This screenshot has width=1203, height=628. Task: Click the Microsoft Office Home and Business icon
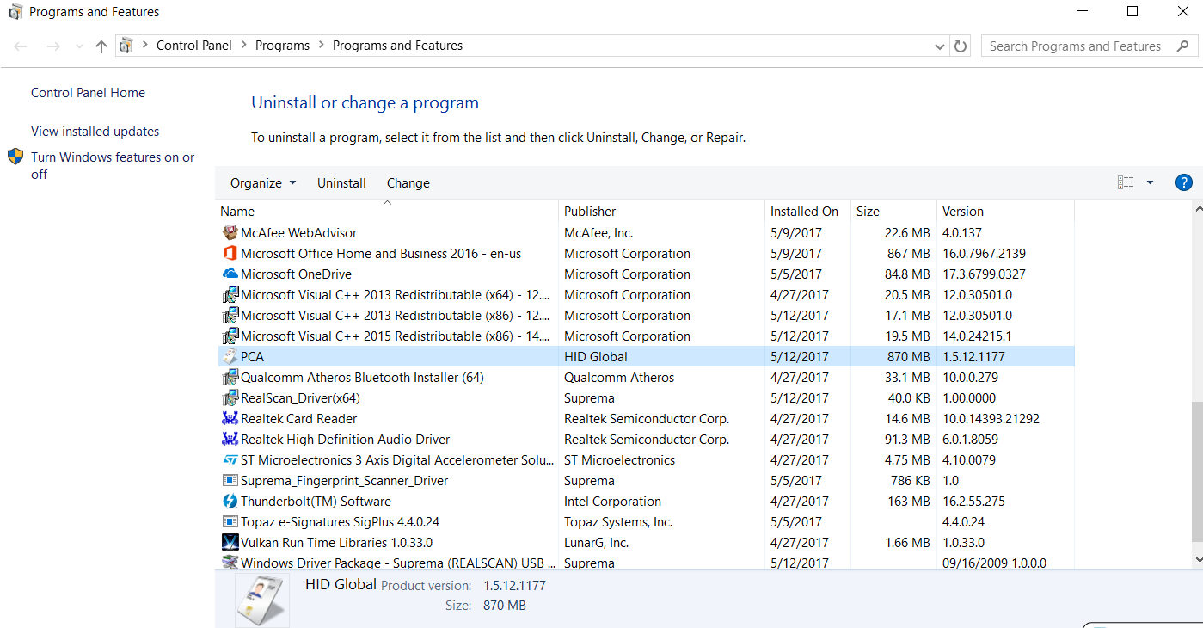click(x=230, y=254)
